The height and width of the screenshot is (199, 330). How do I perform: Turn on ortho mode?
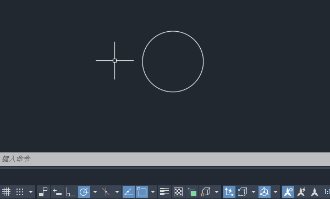click(70, 192)
